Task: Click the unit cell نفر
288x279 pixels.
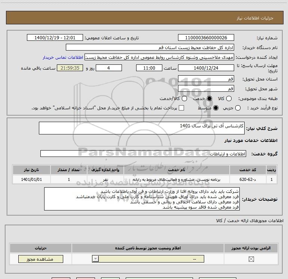Action: pyautogui.click(x=105, y=179)
